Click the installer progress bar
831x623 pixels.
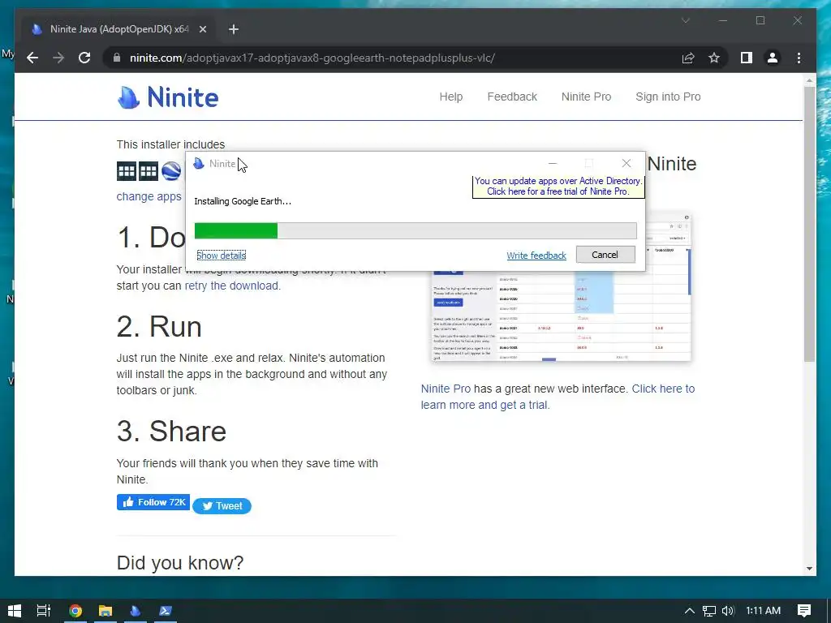click(415, 231)
